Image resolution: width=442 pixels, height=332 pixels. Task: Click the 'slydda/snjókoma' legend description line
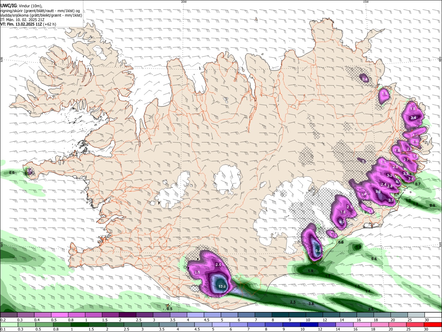pos(41,15)
